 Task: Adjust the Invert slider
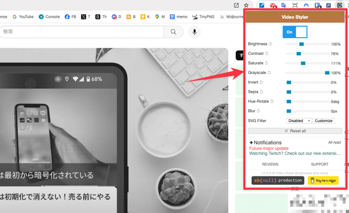pyautogui.click(x=308, y=83)
